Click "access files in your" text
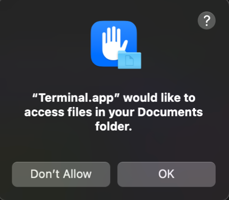This screenshot has height=200, width=229. point(80,113)
